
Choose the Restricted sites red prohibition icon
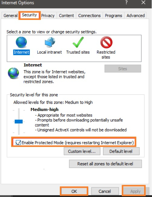[x=106, y=42]
